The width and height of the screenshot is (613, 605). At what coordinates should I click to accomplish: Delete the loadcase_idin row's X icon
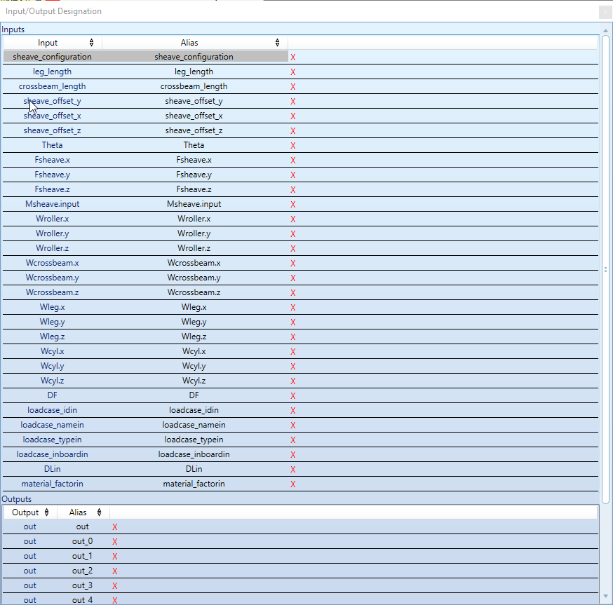click(292, 410)
